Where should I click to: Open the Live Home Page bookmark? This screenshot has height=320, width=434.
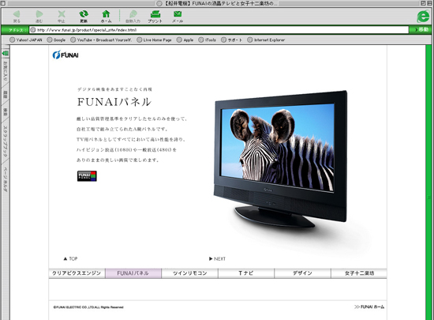pyautogui.click(x=154, y=40)
